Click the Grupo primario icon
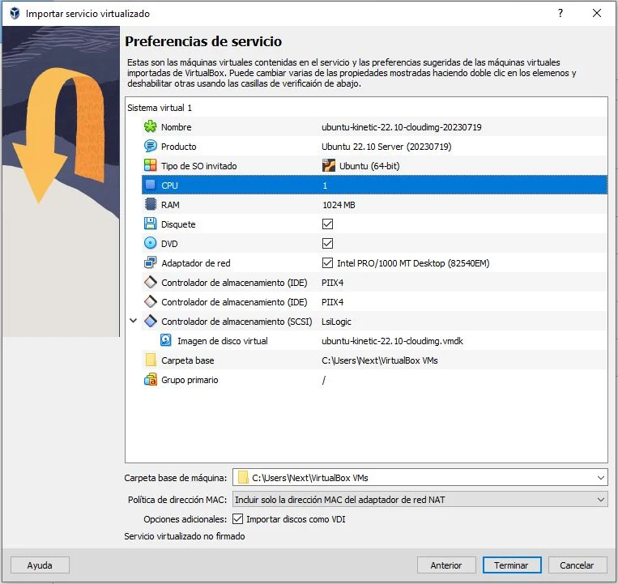Screen dimensions: 618x584 pos(150,380)
